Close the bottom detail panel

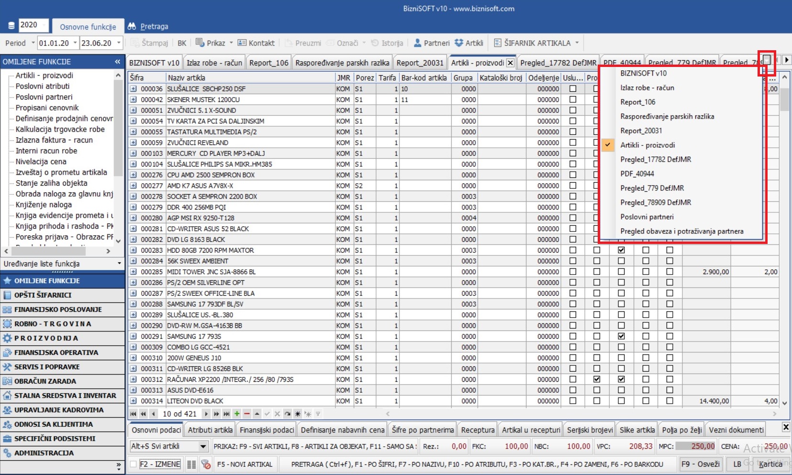coord(786,427)
